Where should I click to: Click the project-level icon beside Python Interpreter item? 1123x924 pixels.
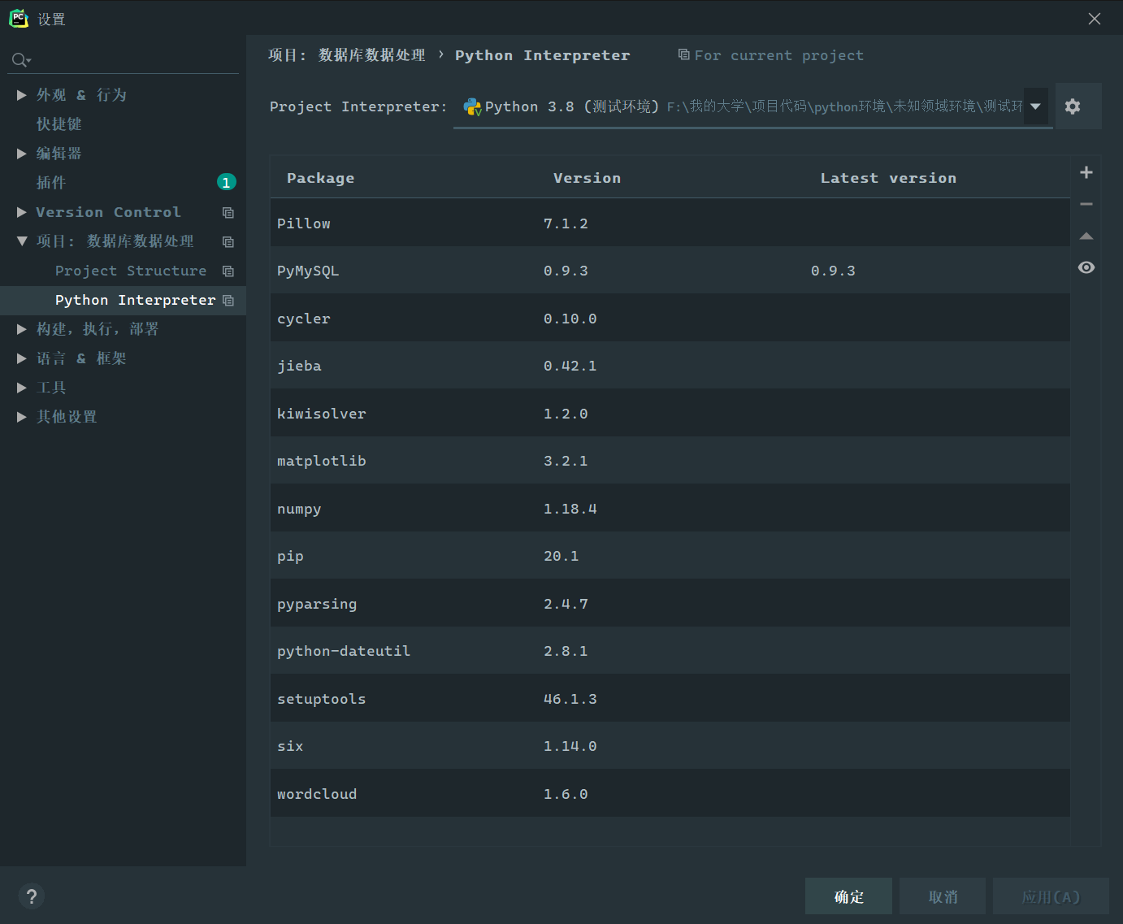coord(228,300)
